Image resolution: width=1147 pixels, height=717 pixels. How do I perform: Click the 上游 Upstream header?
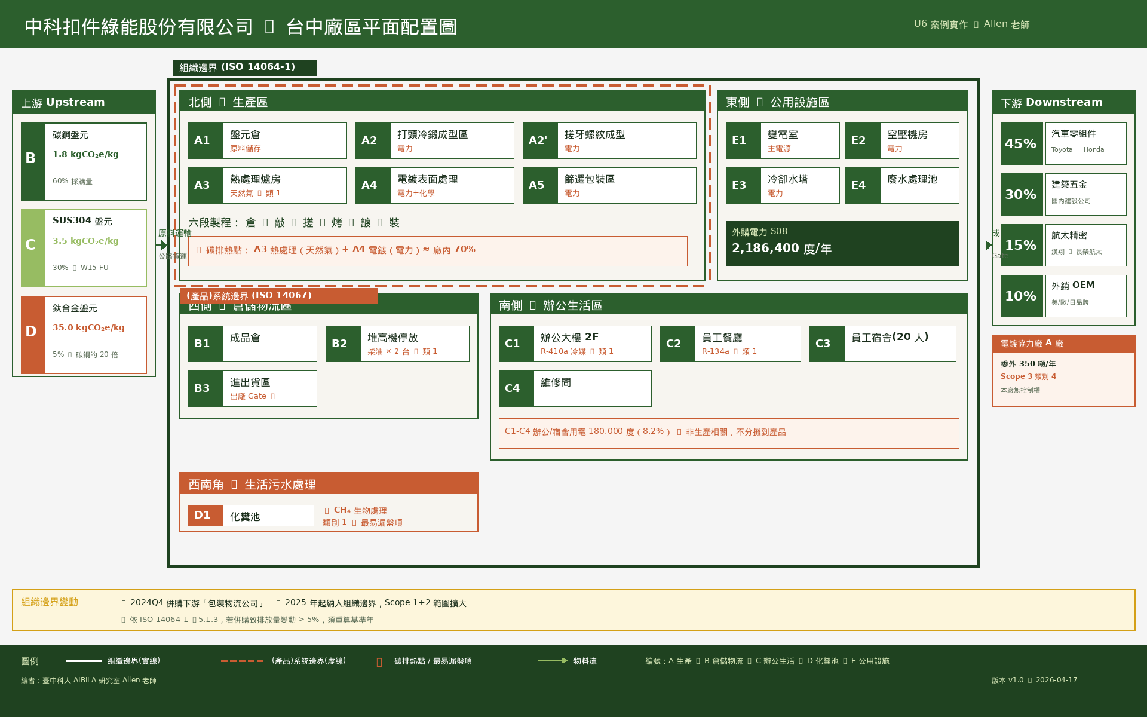(84, 102)
